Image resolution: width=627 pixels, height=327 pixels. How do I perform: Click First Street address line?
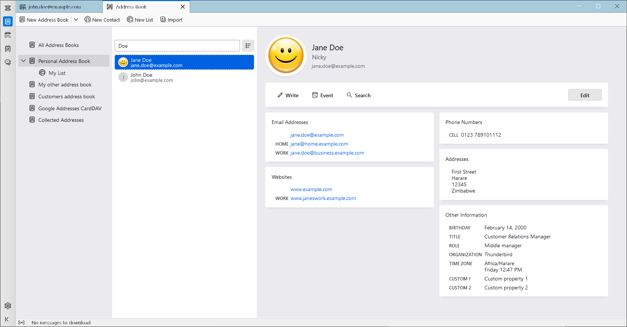[x=464, y=172]
